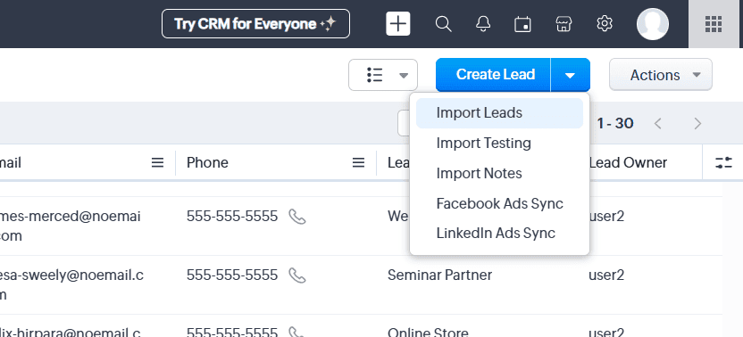Expand the list view type dropdown
743x337 pixels.
pyautogui.click(x=383, y=75)
